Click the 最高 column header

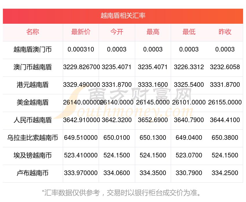pyautogui.click(x=153, y=32)
